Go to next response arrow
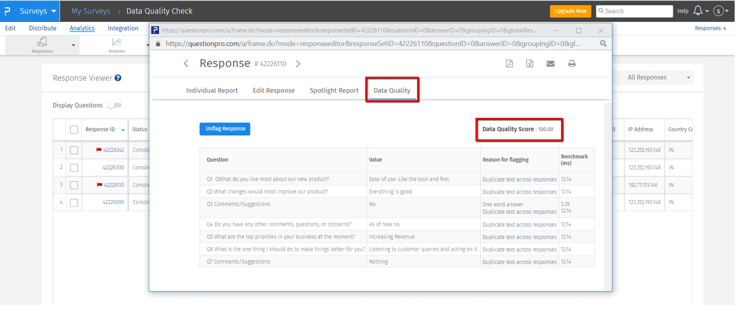Image resolution: width=735 pixels, height=312 pixels. pos(298,64)
